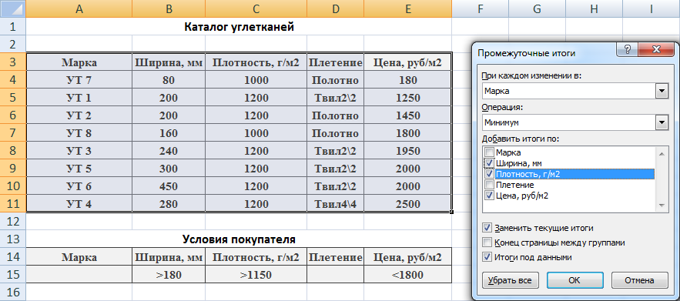Viewport: 680px width, 301px height.
Task: Select column D header
Action: [335, 8]
